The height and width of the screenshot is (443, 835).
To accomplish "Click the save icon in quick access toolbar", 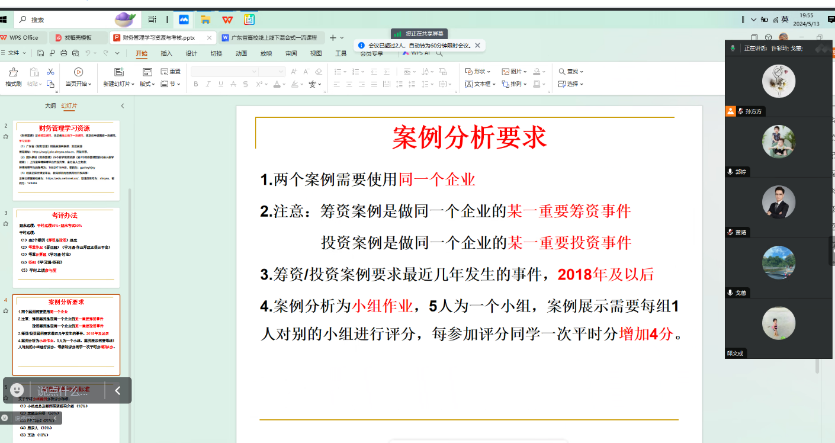I will pos(41,53).
